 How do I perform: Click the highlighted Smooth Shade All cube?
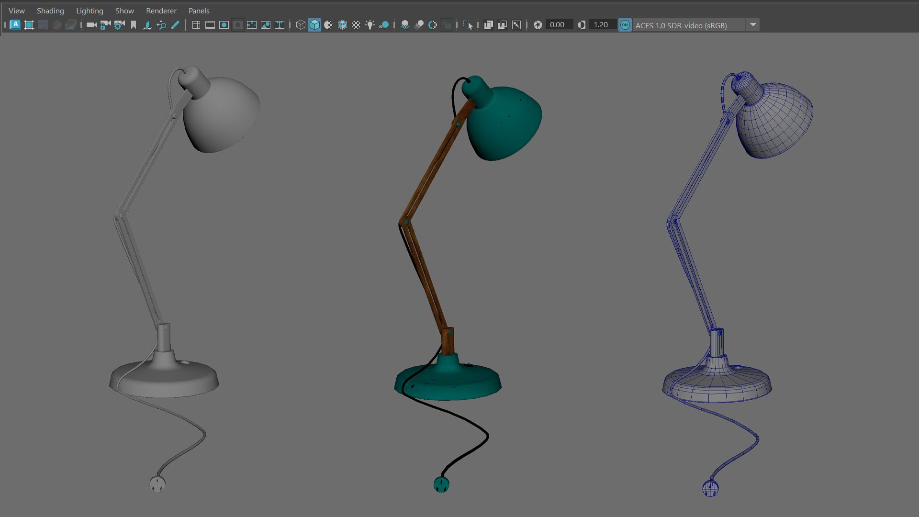pyautogui.click(x=314, y=25)
